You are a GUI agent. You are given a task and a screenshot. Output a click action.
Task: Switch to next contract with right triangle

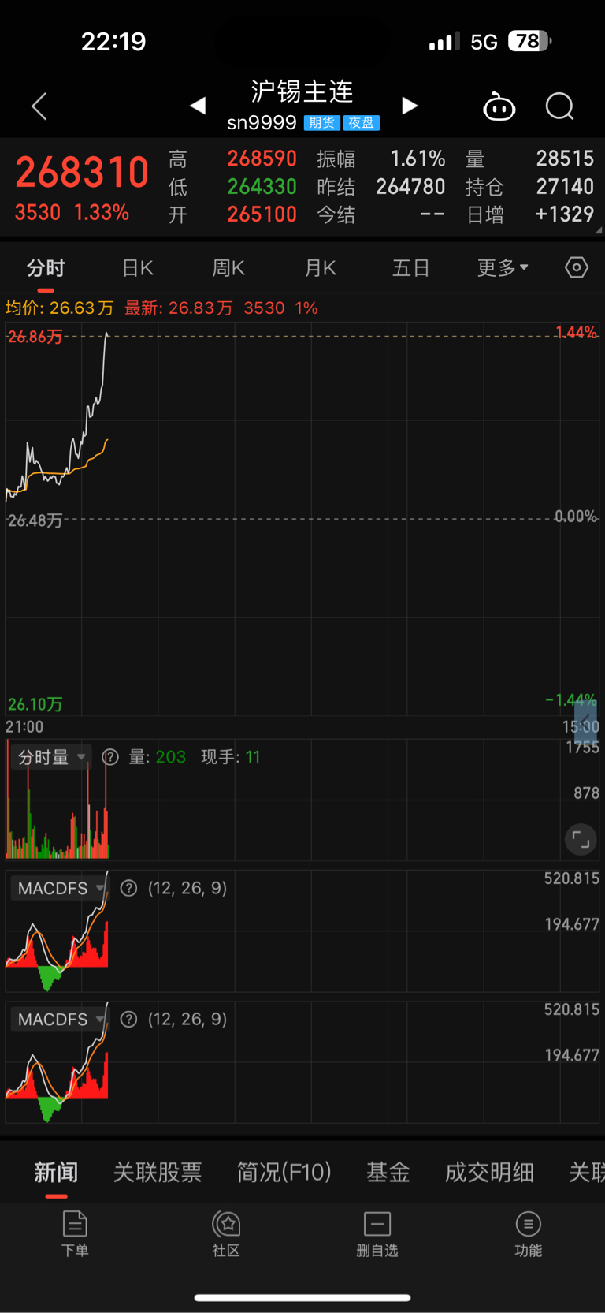click(410, 106)
